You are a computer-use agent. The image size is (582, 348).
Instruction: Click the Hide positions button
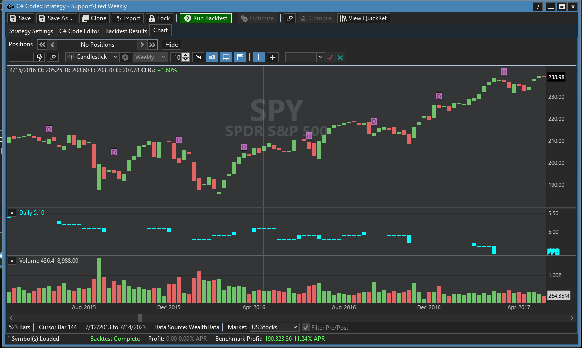click(x=171, y=45)
